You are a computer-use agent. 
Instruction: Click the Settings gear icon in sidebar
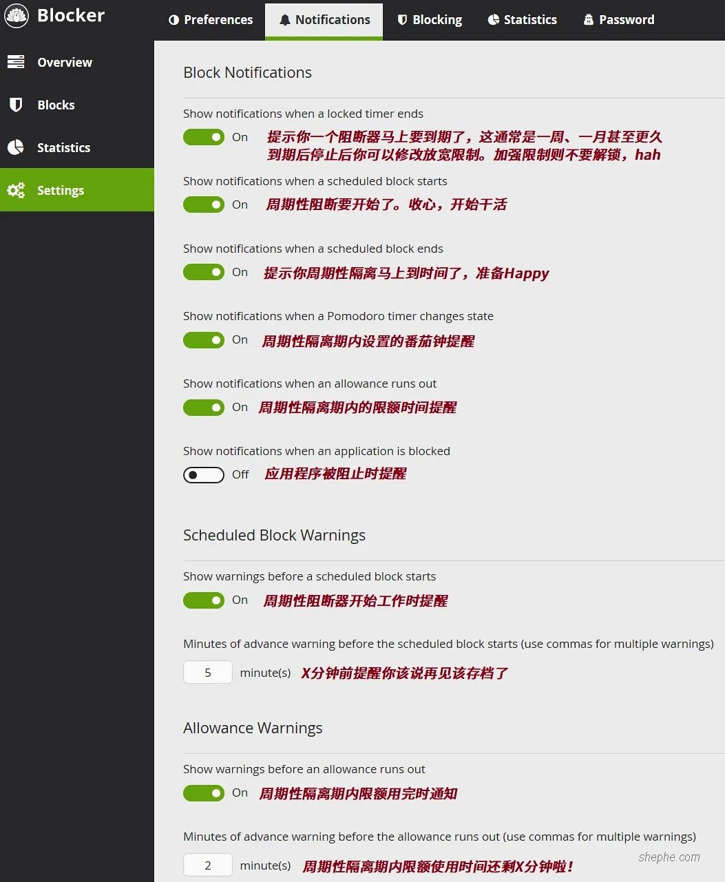tap(16, 190)
